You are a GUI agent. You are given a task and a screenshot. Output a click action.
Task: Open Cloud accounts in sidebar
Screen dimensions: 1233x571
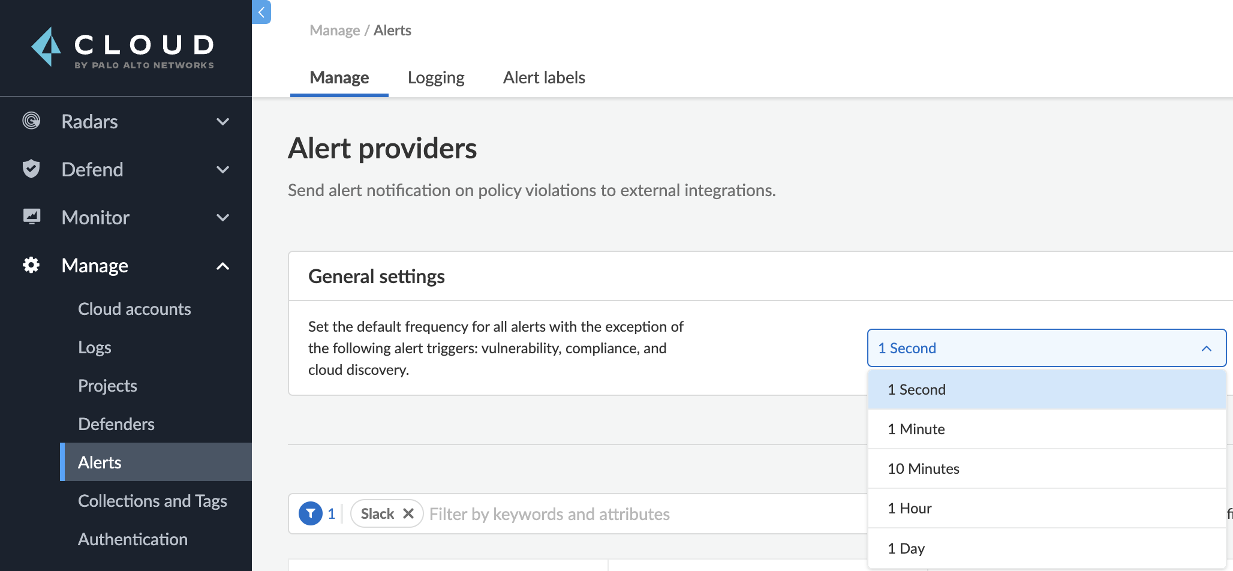pyautogui.click(x=134, y=309)
